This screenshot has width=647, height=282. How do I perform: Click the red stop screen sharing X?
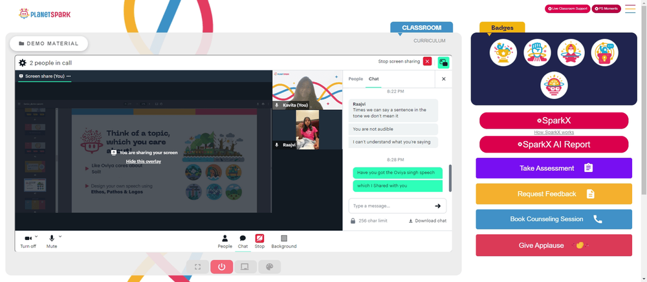428,61
